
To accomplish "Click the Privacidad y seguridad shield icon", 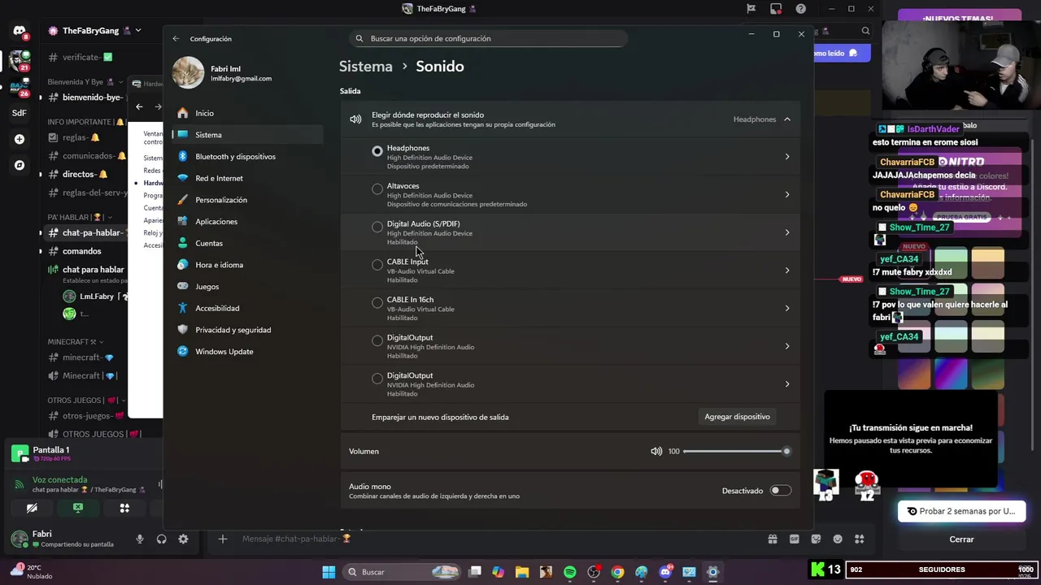I will [183, 330].
